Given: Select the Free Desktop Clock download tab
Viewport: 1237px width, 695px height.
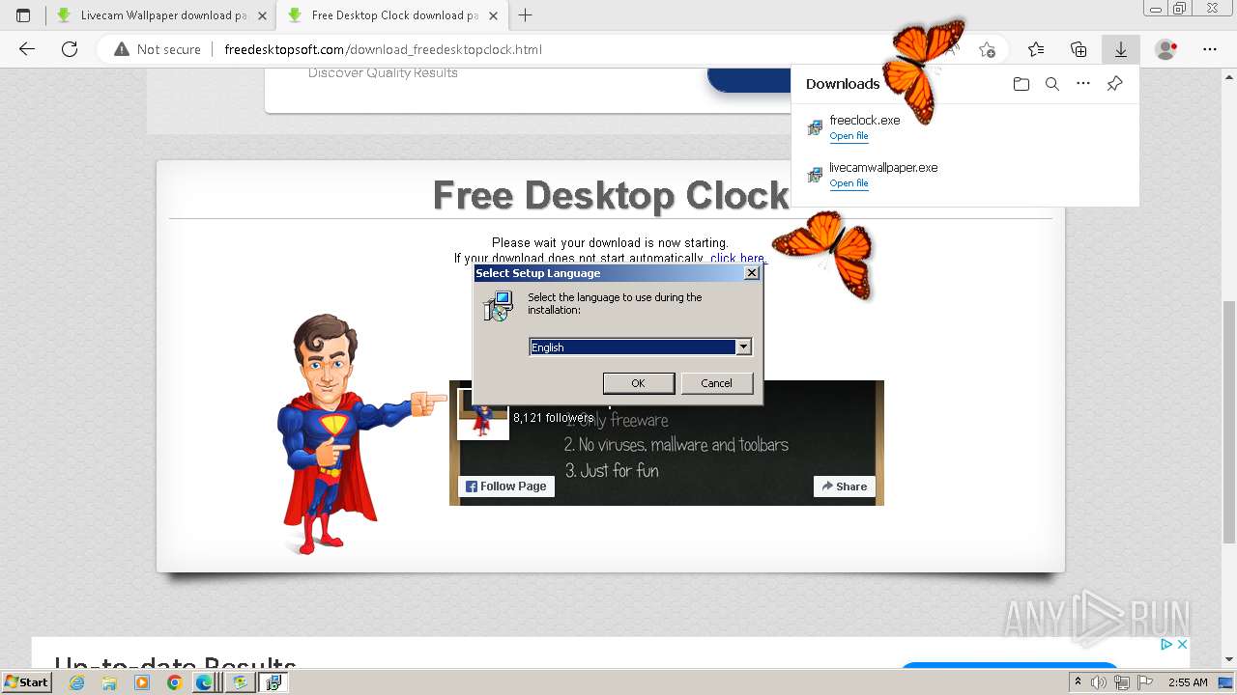Looking at the screenshot, I should (x=391, y=15).
